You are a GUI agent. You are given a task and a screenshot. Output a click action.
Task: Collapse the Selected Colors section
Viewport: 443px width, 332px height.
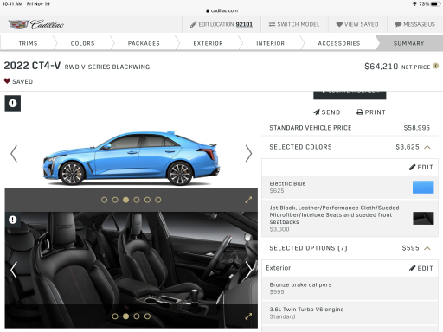point(427,147)
